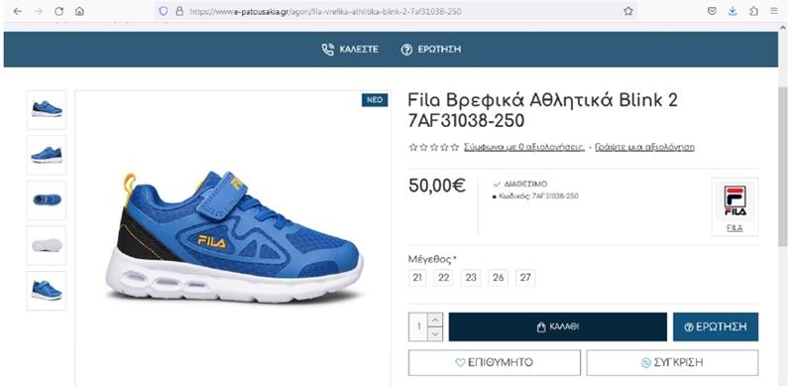Go to browser home icon

[x=79, y=11]
